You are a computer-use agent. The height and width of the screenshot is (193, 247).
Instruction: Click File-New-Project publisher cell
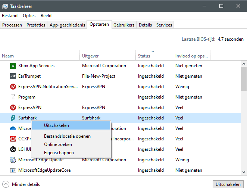[99, 76]
